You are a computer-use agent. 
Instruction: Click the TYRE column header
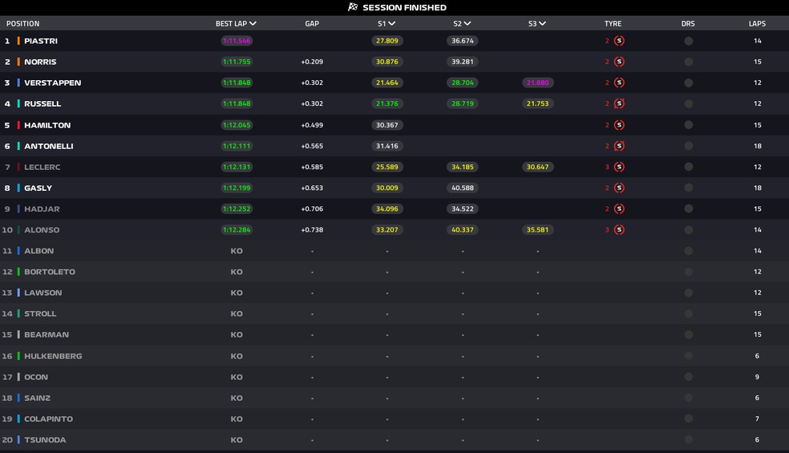click(x=613, y=24)
